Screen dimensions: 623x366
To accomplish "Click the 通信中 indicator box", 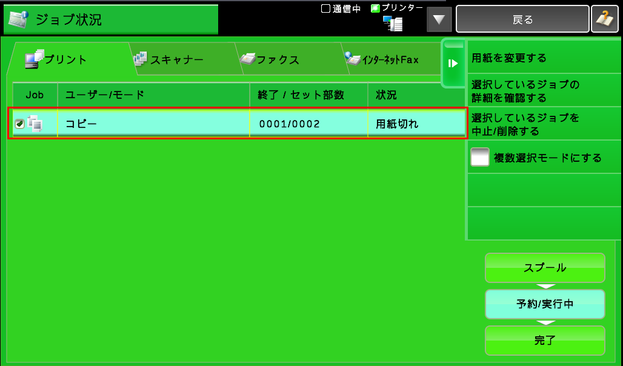I will pyautogui.click(x=325, y=8).
